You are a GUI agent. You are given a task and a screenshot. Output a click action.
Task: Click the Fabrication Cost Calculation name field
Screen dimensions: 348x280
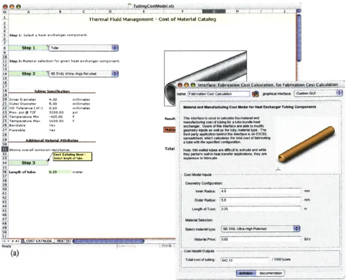(219, 94)
